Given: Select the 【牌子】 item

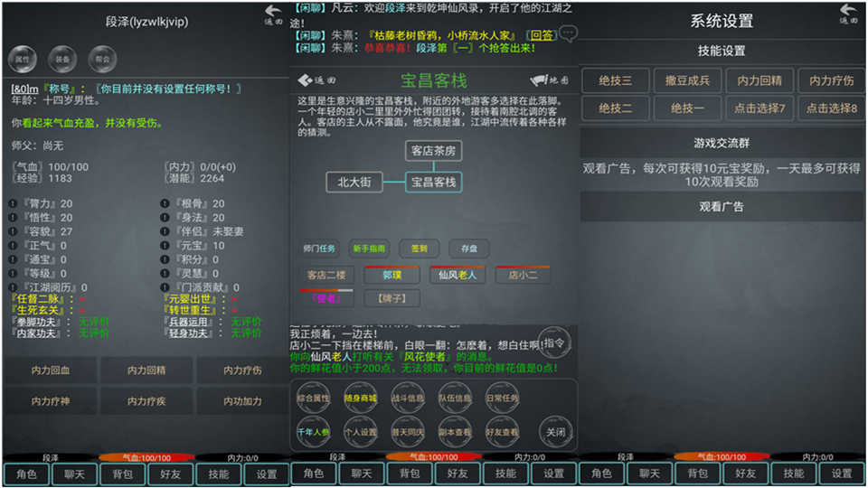Looking at the screenshot, I should [x=392, y=299].
